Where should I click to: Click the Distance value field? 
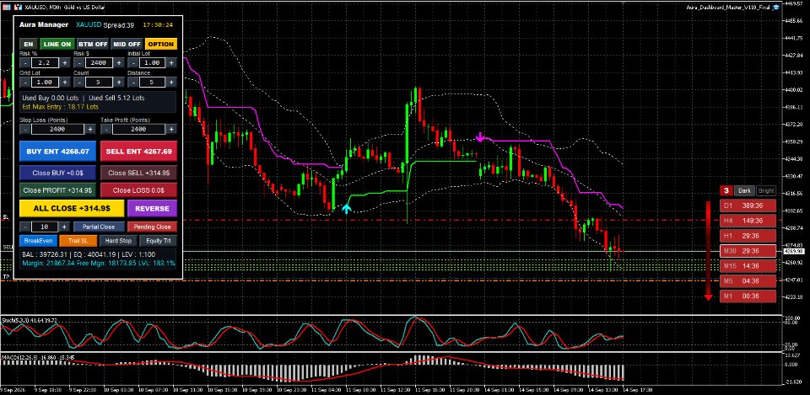click(x=153, y=82)
